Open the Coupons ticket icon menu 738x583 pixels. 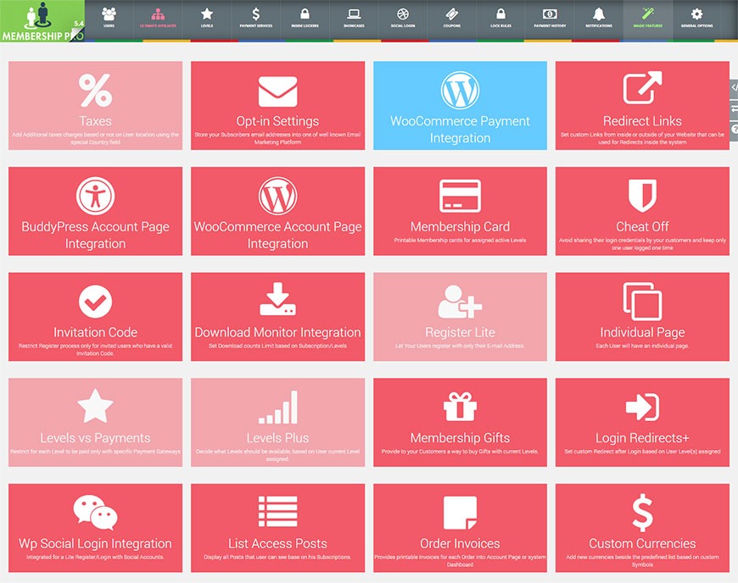(451, 19)
